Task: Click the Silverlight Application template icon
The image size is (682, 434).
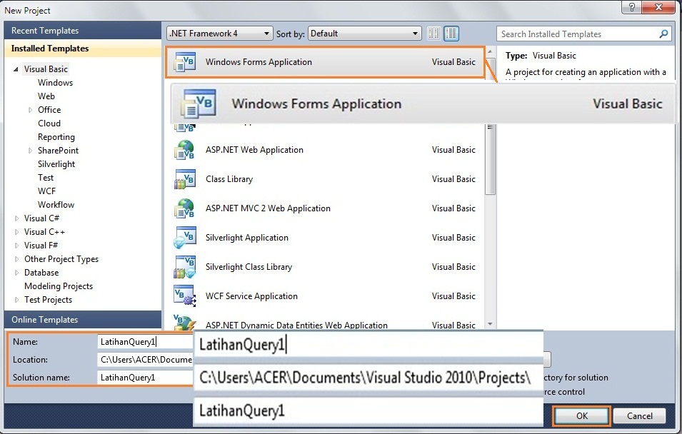Action: click(x=185, y=238)
